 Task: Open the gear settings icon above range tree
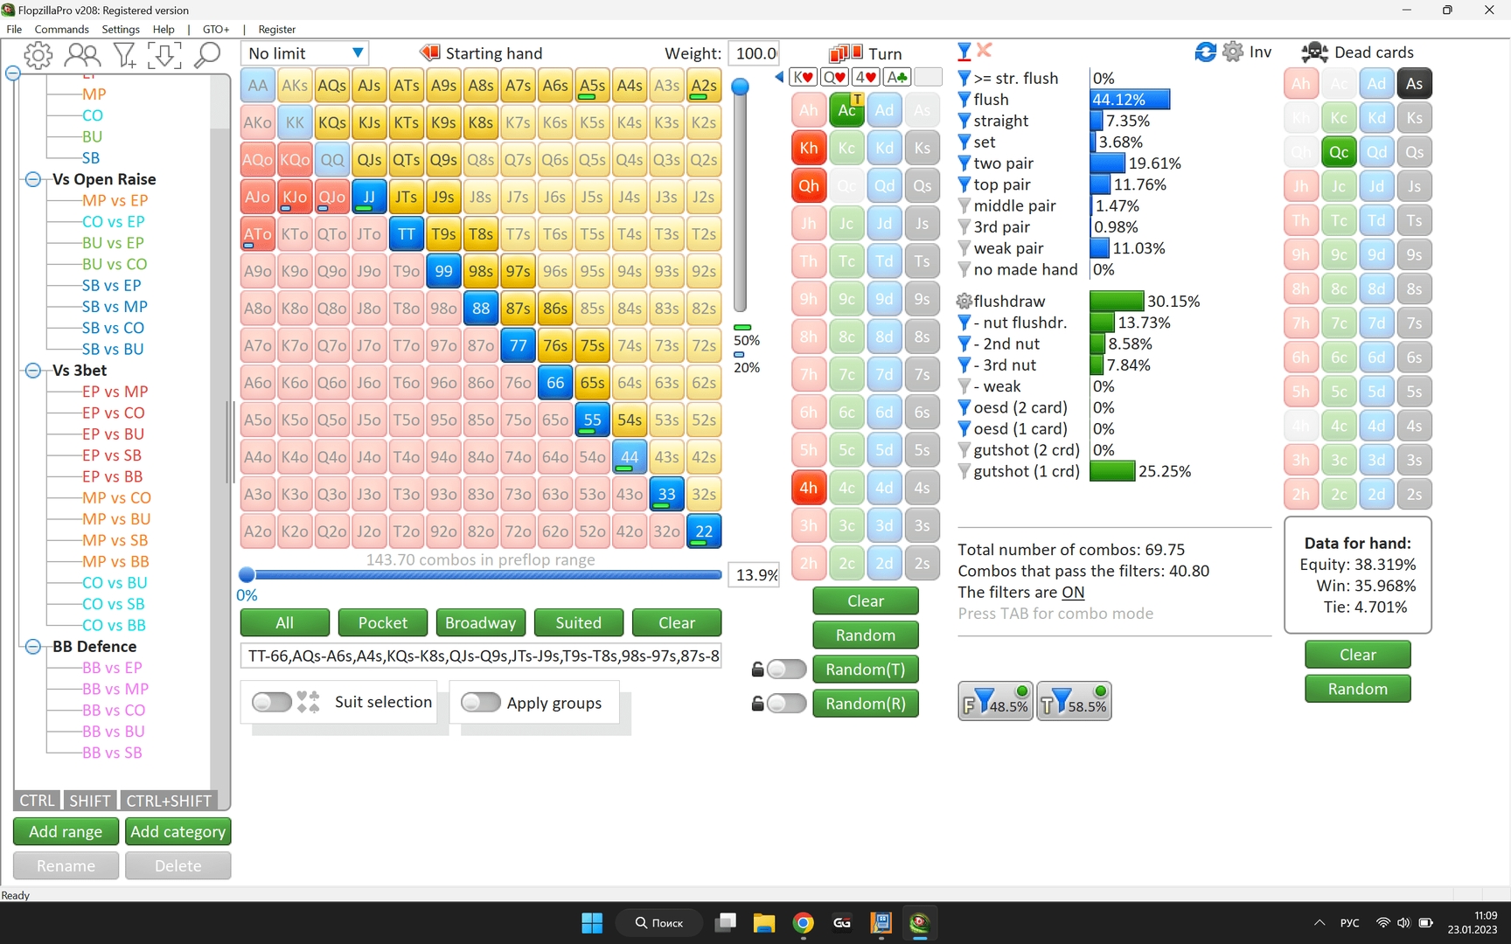pos(38,55)
